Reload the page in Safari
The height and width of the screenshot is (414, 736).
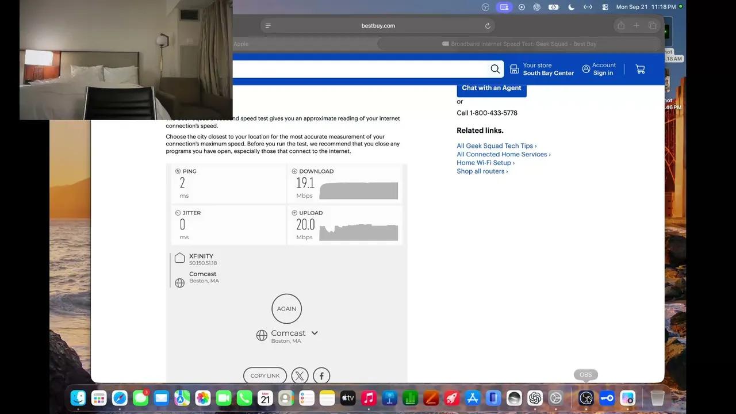click(488, 26)
